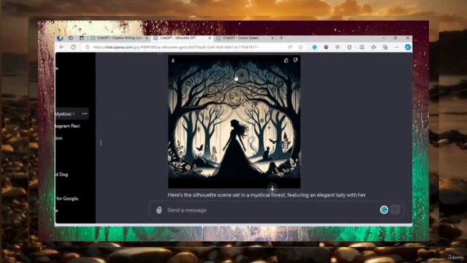Open options menu for Mystical chat
467x263 pixels.
coord(85,114)
